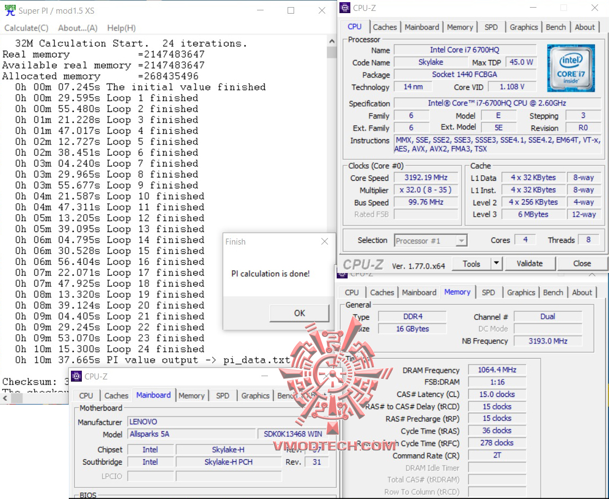Select the CPU tab in top CPU-Z window

pos(355,26)
